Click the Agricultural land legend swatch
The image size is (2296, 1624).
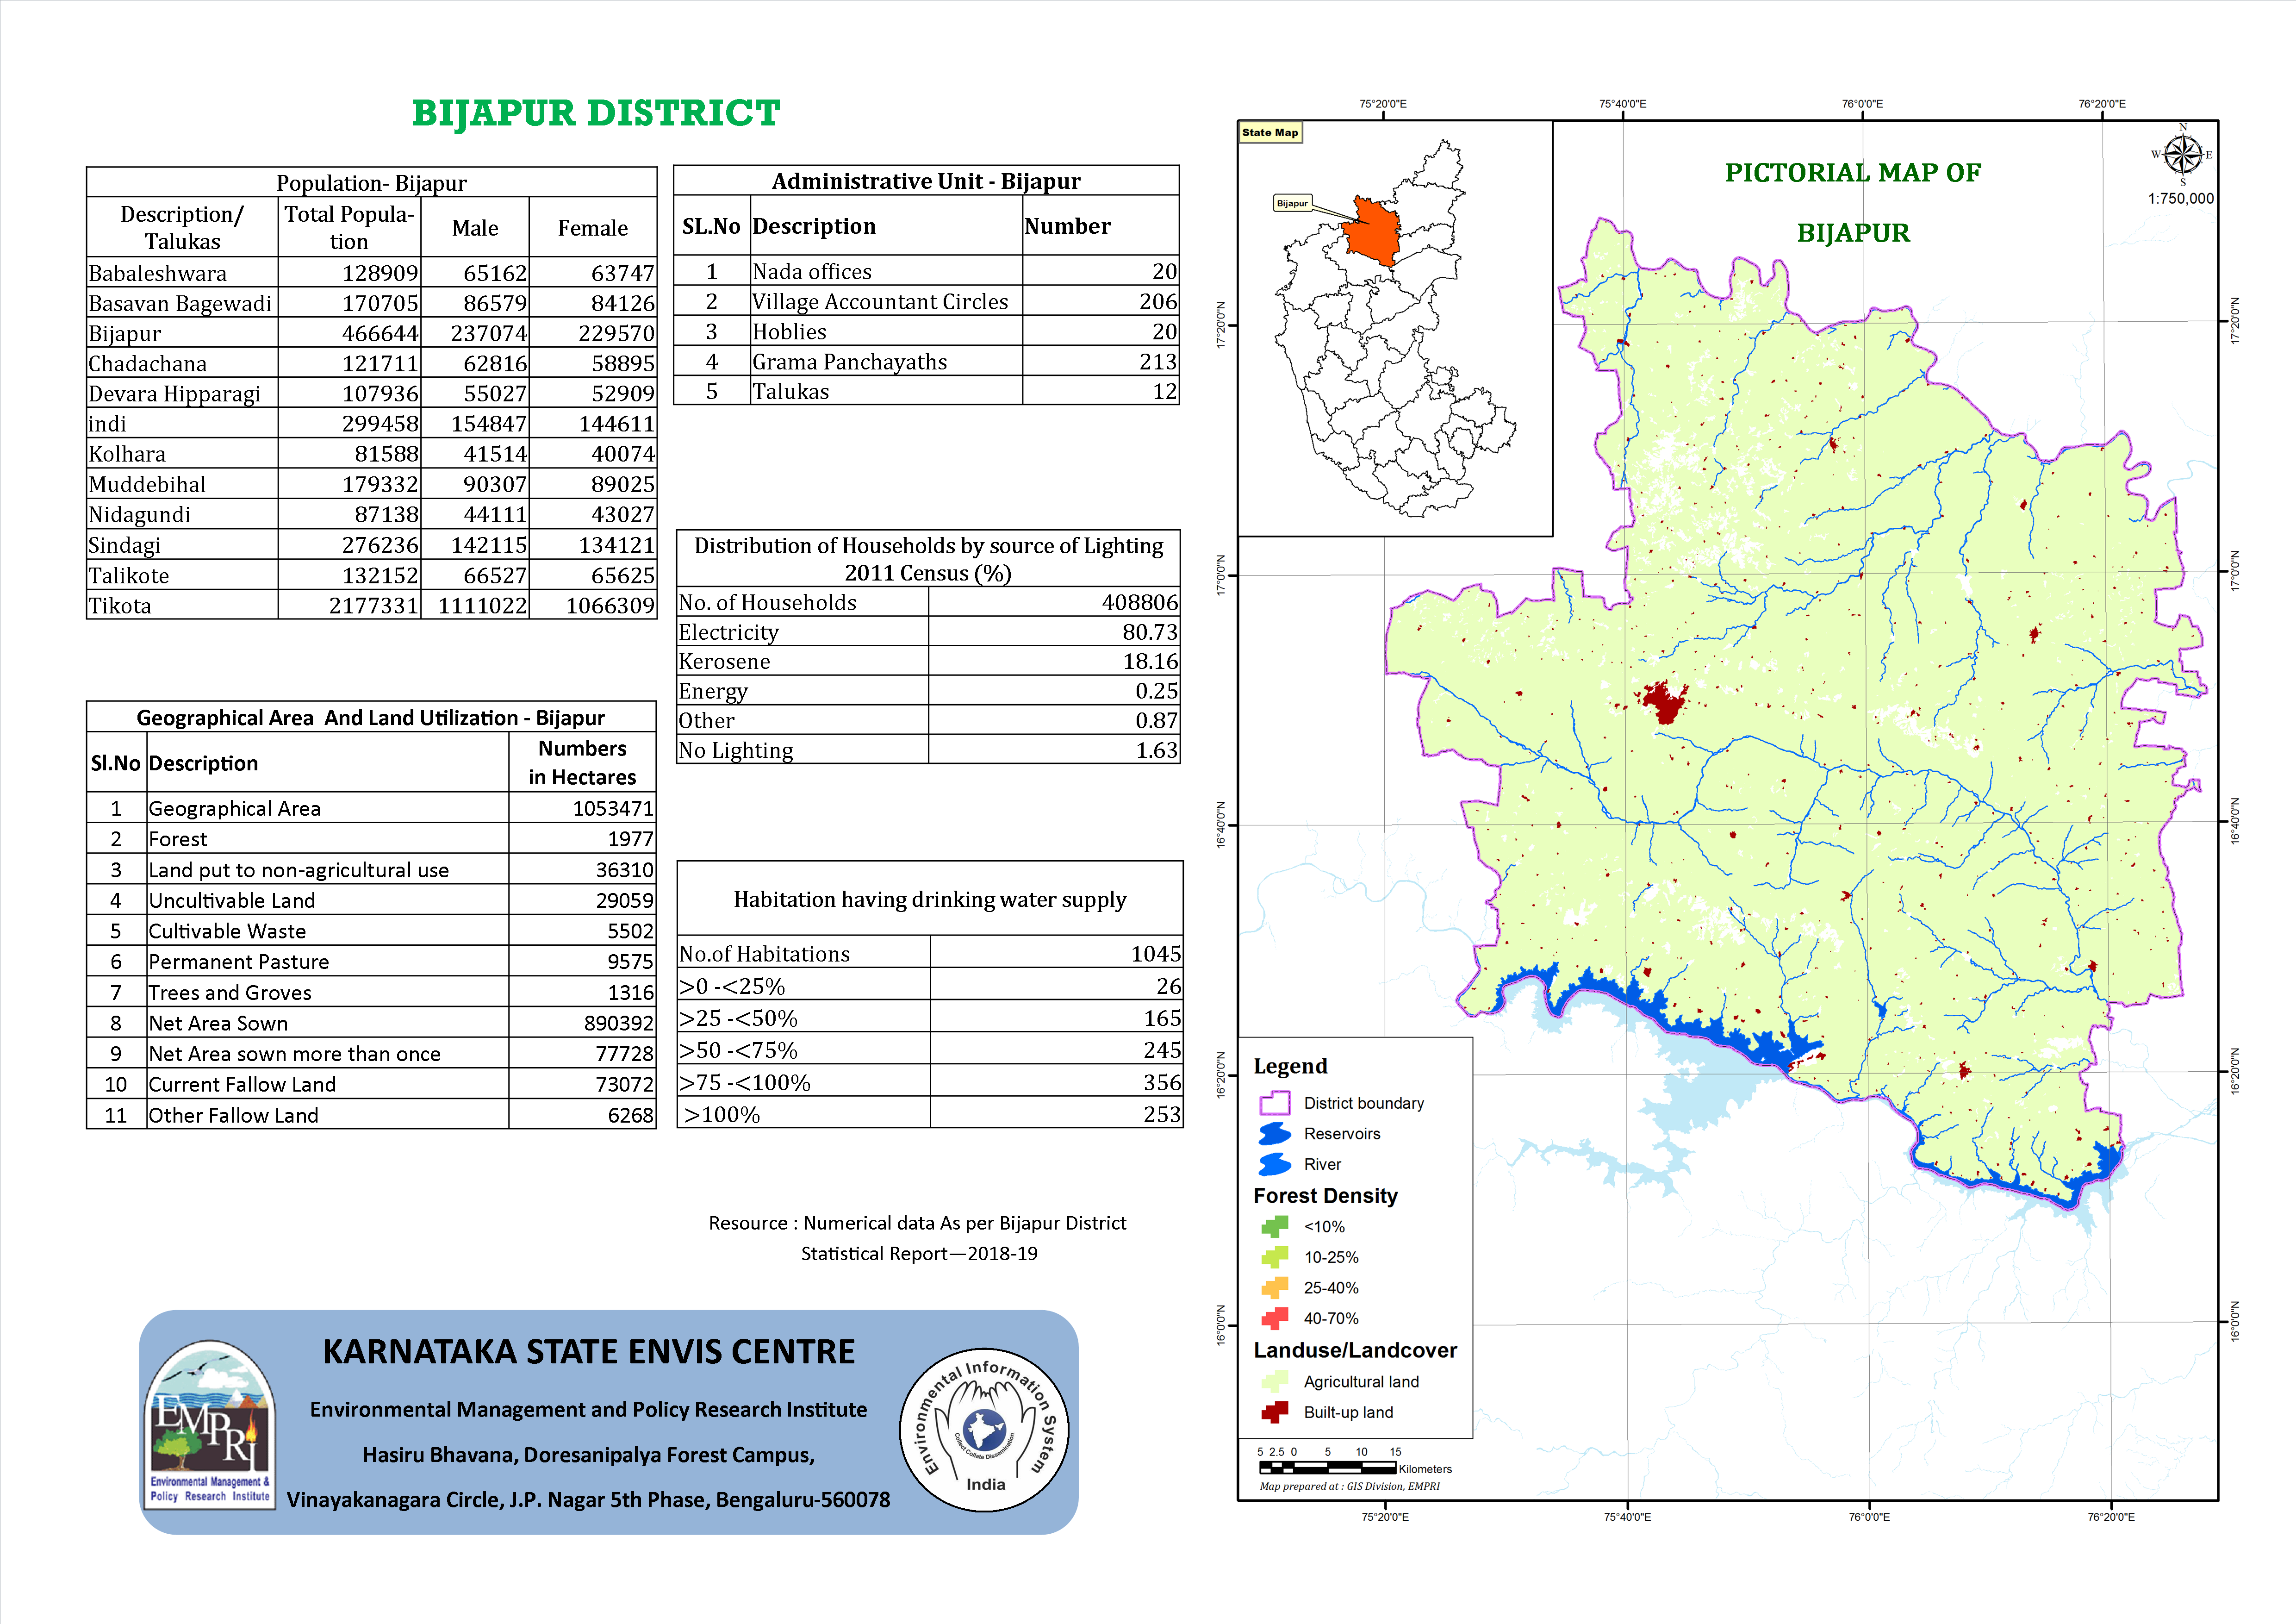coord(1274,1381)
